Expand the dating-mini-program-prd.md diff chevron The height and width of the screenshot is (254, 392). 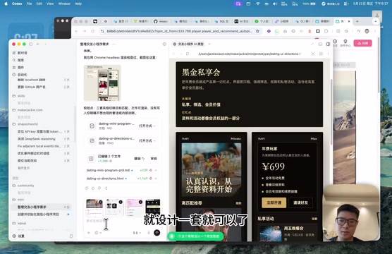(156, 170)
